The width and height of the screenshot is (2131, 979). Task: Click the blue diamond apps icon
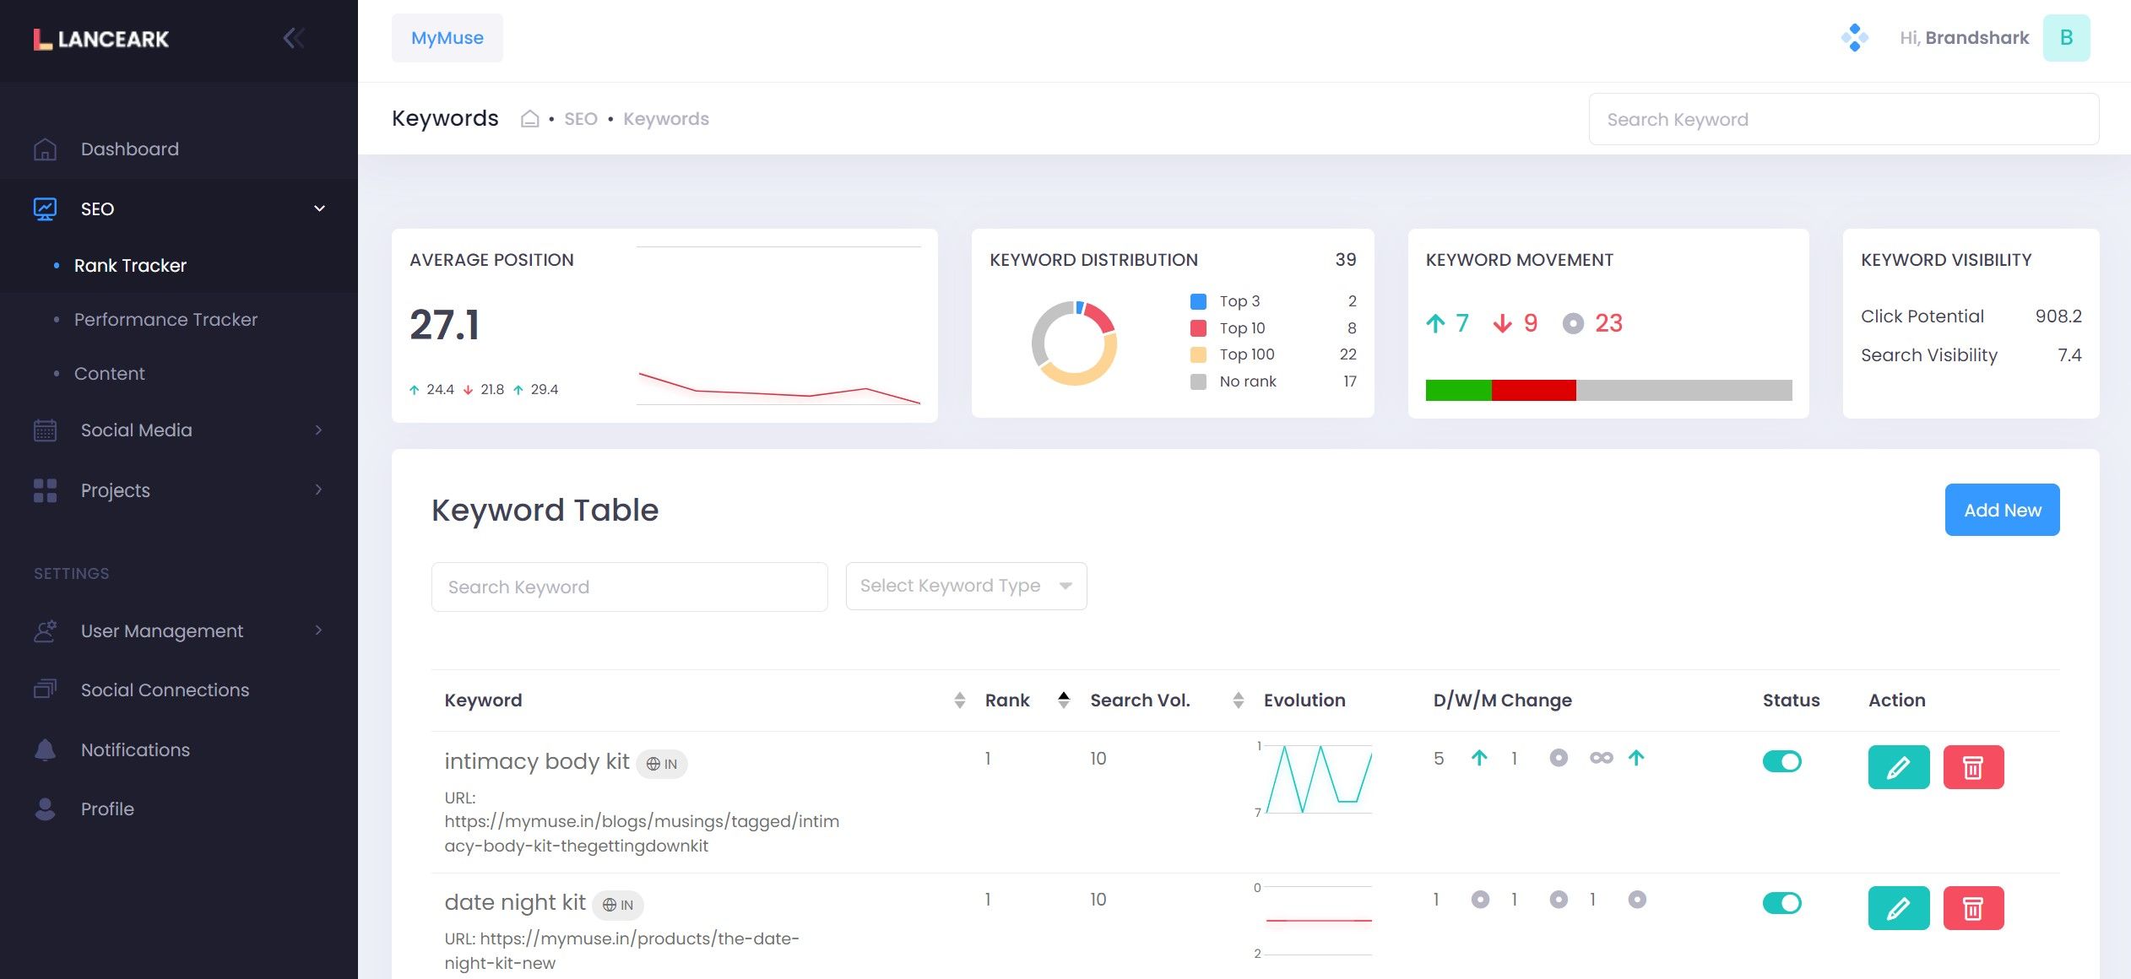[x=1854, y=38]
